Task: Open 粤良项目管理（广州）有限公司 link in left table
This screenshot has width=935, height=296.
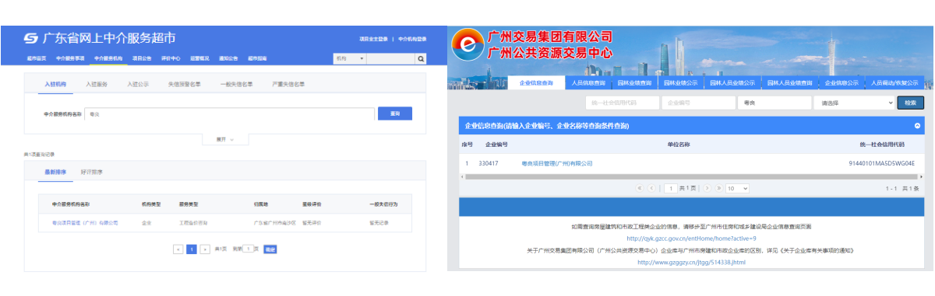Action: point(85,223)
